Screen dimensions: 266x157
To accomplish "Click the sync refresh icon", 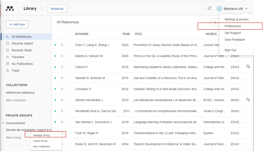I will coord(210,8).
